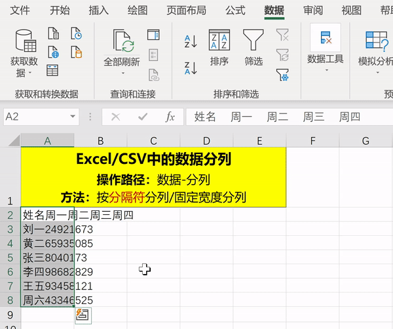Click the Insert Function fx icon
393x329 pixels.
pyautogui.click(x=170, y=117)
